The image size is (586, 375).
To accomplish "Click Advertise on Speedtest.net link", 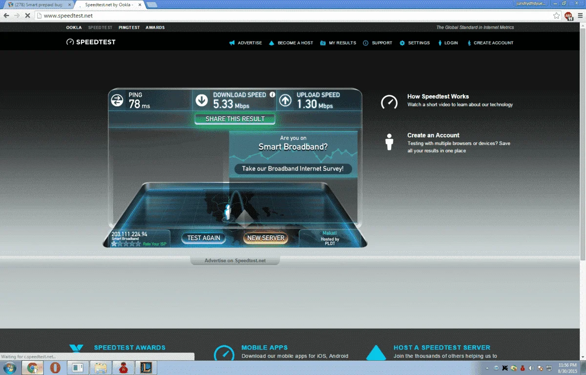I will [x=235, y=260].
